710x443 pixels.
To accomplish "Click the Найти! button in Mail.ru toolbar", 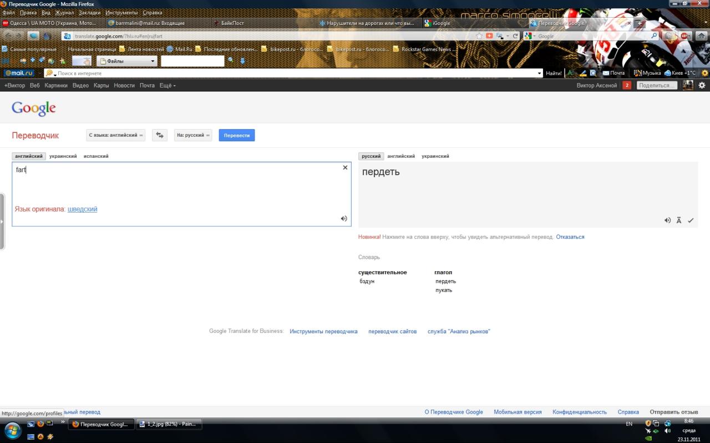I will (554, 73).
